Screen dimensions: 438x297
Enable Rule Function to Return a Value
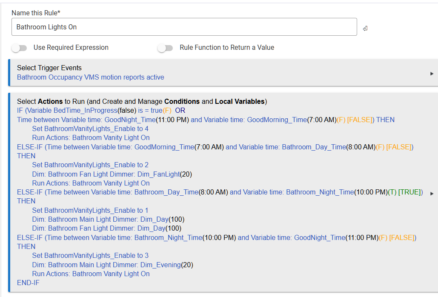tap(165, 48)
